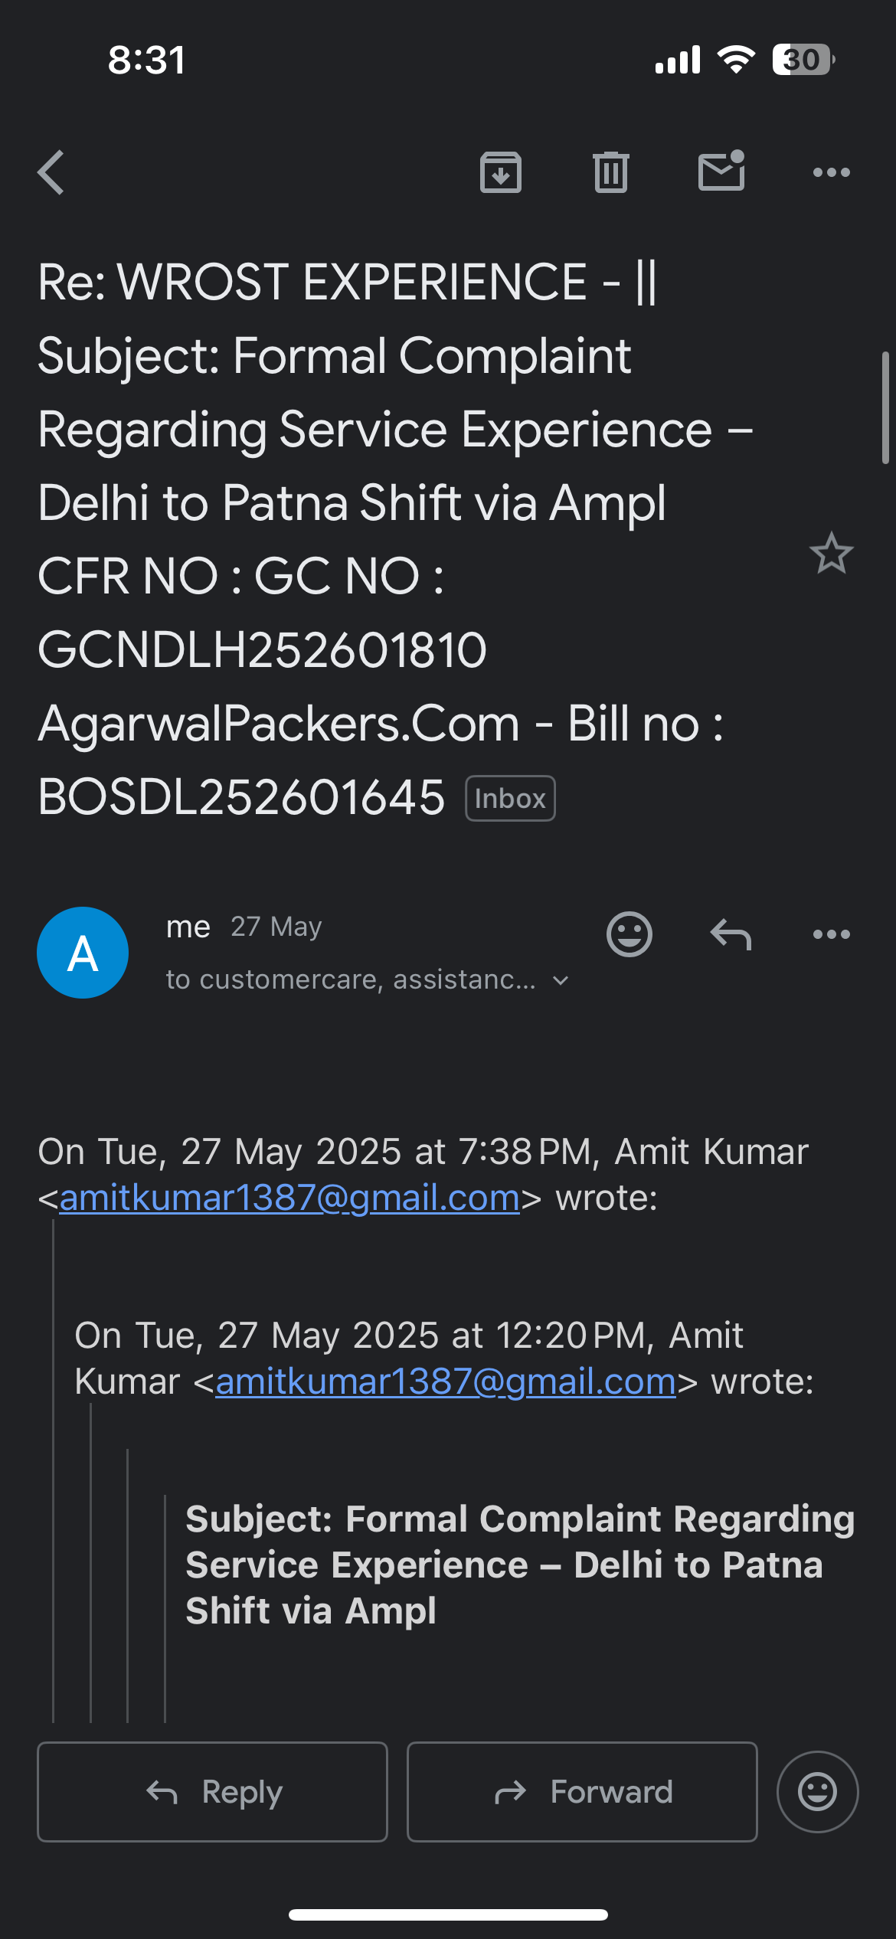Open first amitkumar1387@gmail.com link

click(289, 1198)
